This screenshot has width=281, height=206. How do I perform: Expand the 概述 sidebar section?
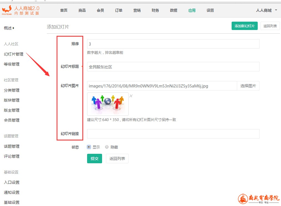click(x=9, y=28)
